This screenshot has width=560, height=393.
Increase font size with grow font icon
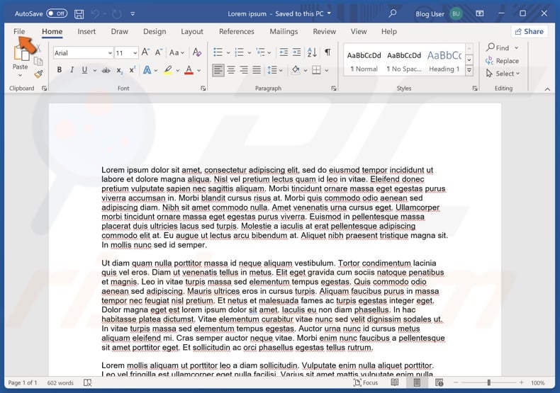(x=145, y=52)
